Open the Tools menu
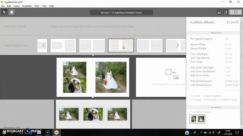 37,6
